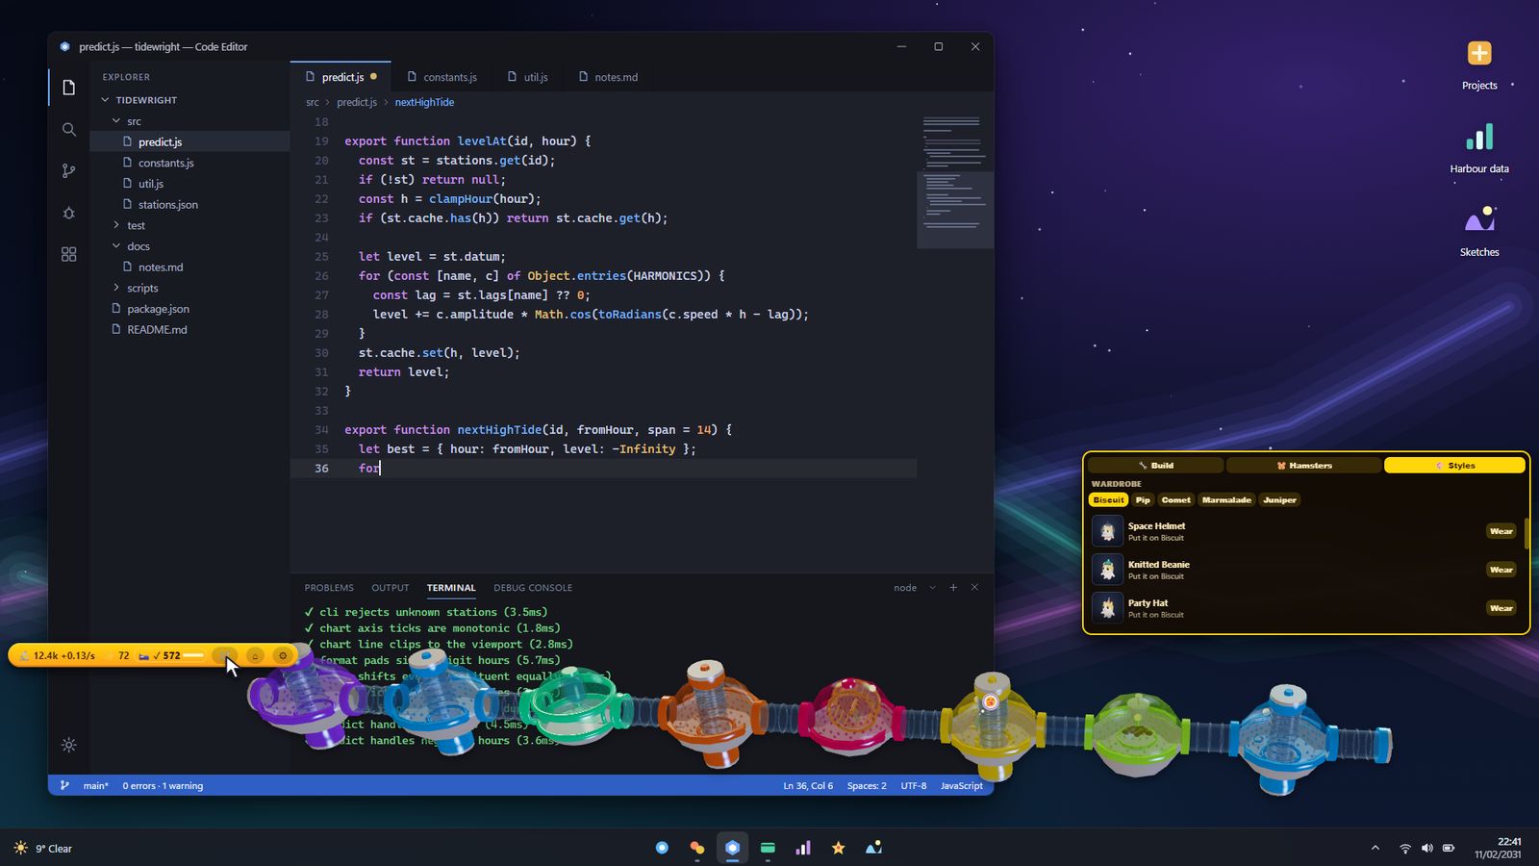Image resolution: width=1539 pixels, height=866 pixels.
Task: Open the Hamsters tab in the hamster panel
Action: pos(1304,466)
